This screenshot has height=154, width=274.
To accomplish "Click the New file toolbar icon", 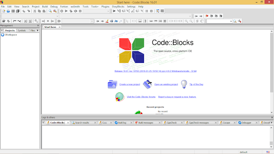I will (4, 11).
